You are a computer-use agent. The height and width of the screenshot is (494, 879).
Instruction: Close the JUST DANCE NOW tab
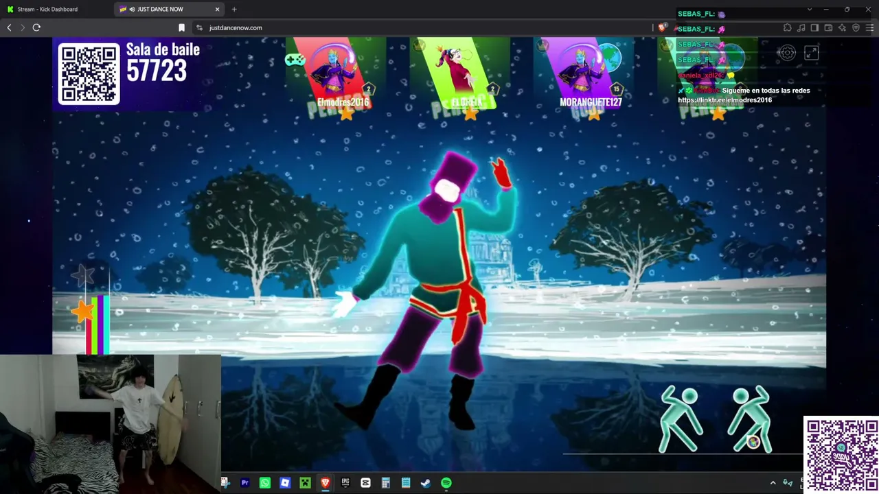pyautogui.click(x=218, y=9)
